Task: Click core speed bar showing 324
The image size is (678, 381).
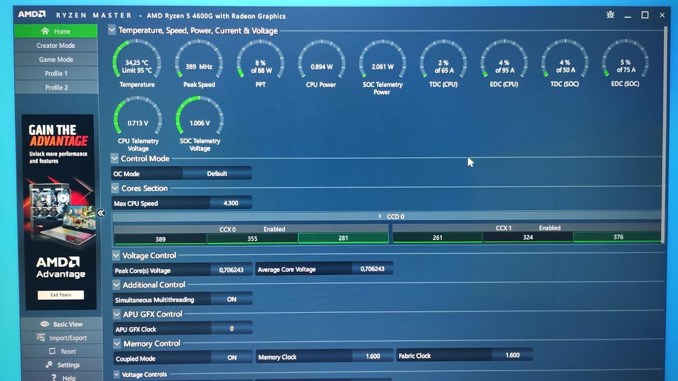Action: click(x=528, y=237)
